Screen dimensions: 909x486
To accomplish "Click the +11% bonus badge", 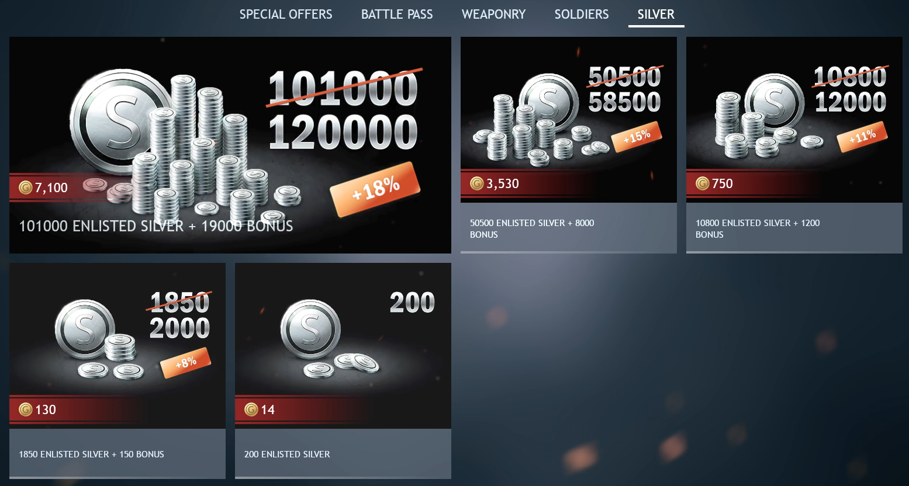I will (x=862, y=137).
